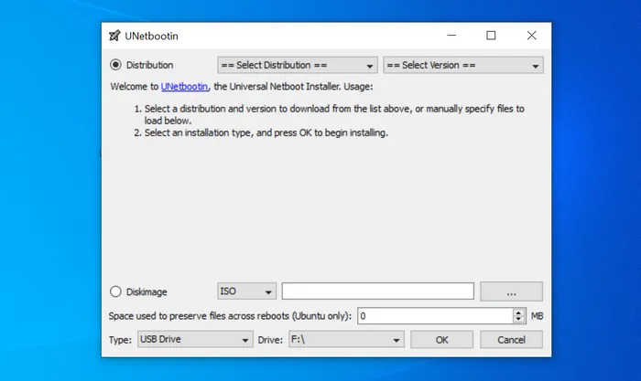Decrease persistent space with down arrow
641x381 pixels.
tap(519, 320)
